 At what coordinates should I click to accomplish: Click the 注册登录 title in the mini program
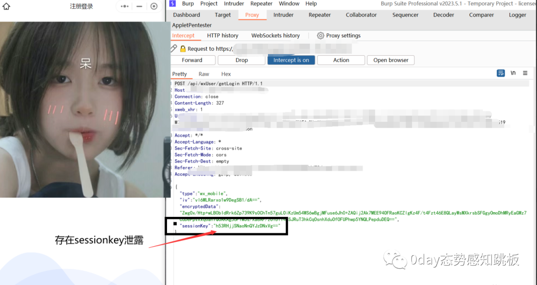[x=82, y=6]
